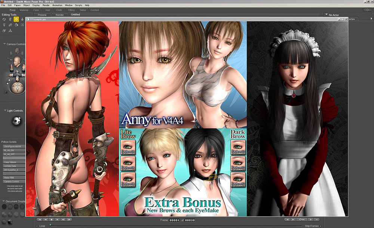
Task: Step back one frame
Action: tap(63, 219)
